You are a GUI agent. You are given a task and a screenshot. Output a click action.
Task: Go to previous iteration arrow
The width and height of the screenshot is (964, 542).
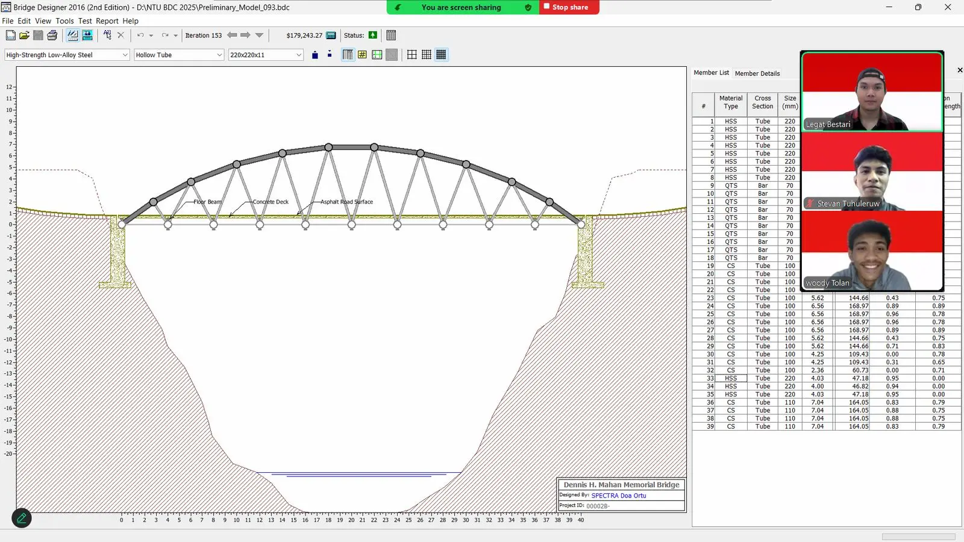point(232,35)
